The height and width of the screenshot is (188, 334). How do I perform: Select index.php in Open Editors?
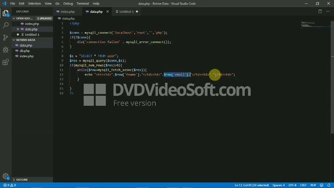click(32, 24)
